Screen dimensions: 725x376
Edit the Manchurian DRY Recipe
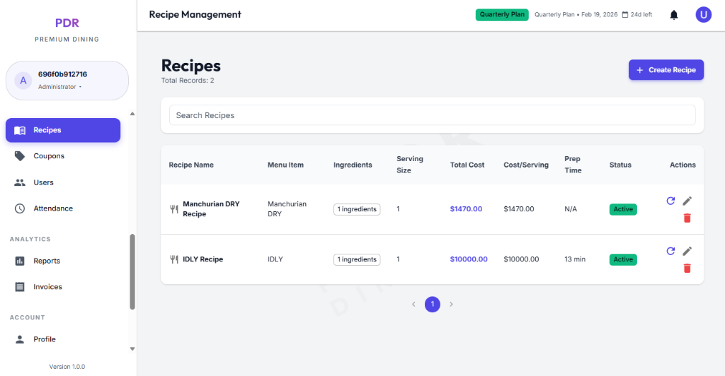tap(687, 201)
